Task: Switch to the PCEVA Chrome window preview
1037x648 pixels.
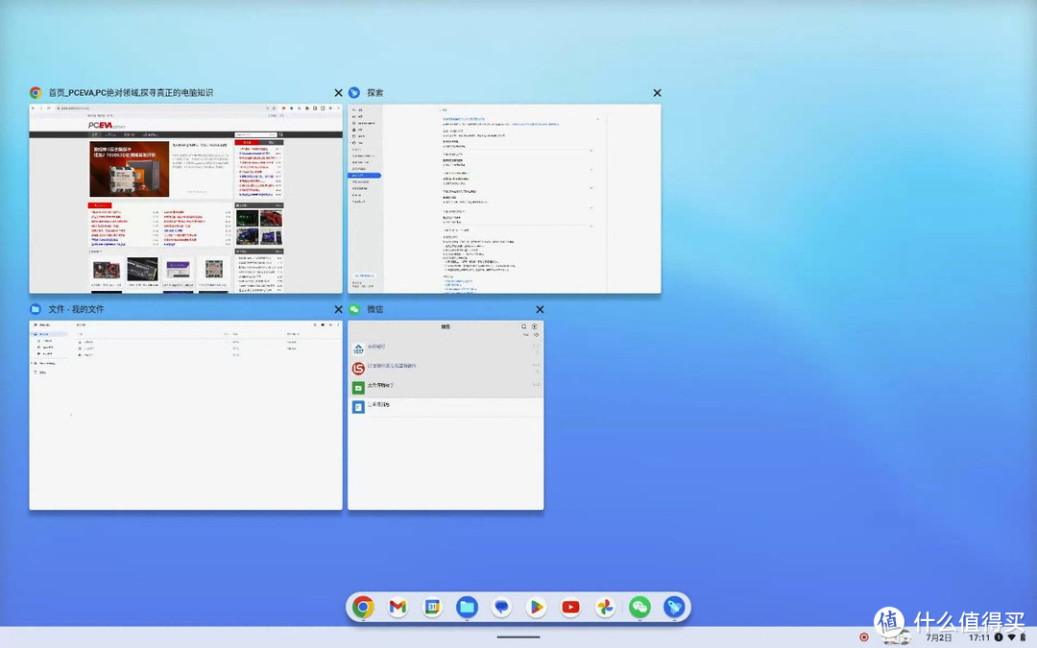Action: tap(185, 199)
